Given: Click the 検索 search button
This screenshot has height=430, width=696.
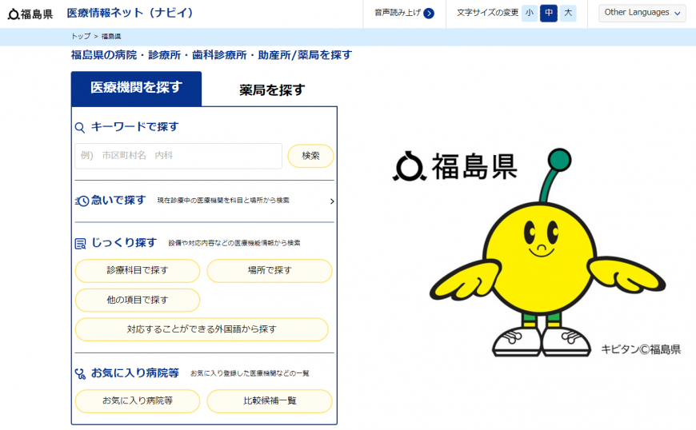Looking at the screenshot, I should [310, 156].
